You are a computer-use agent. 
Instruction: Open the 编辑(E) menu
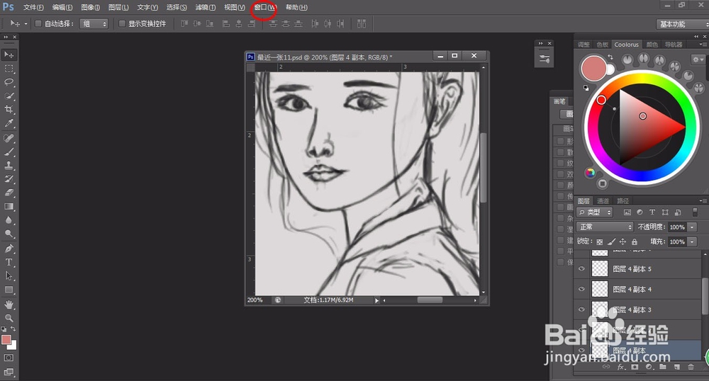(62, 7)
